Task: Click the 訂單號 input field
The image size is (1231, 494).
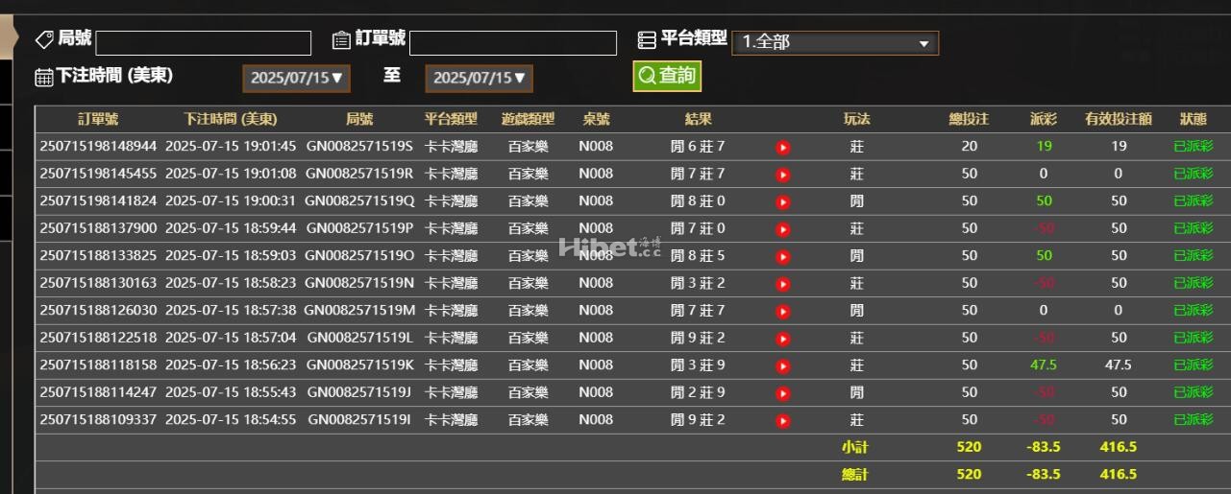Action: pos(513,43)
